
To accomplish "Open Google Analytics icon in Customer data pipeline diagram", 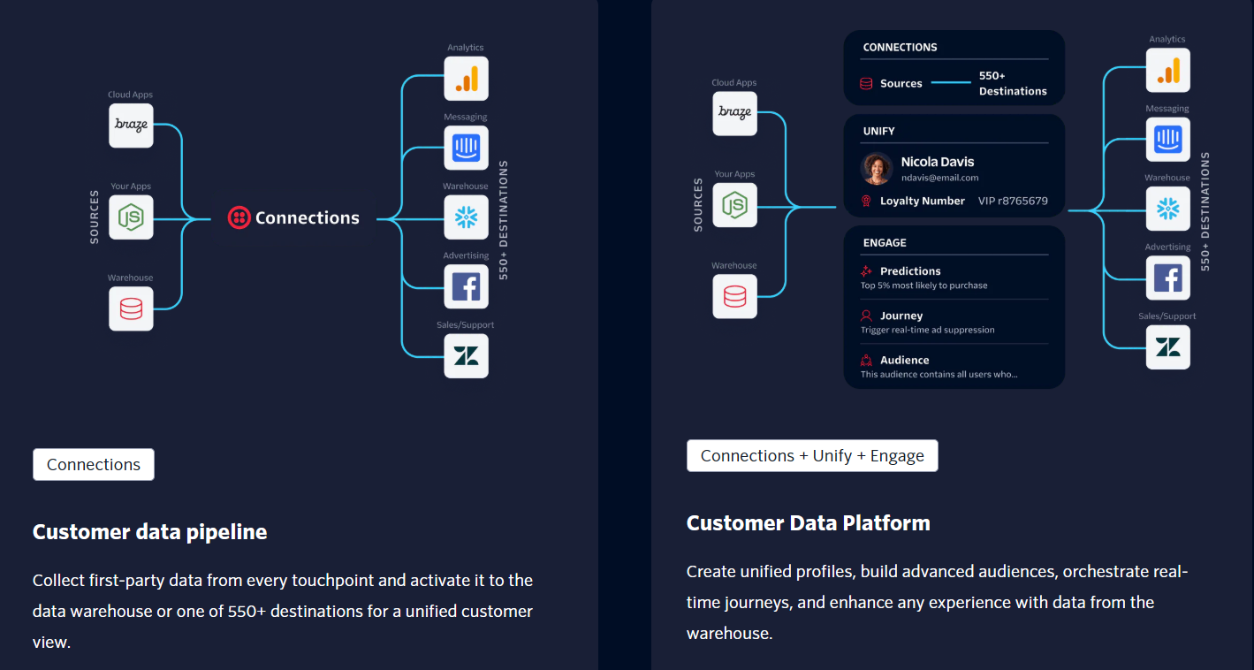I will (466, 79).
